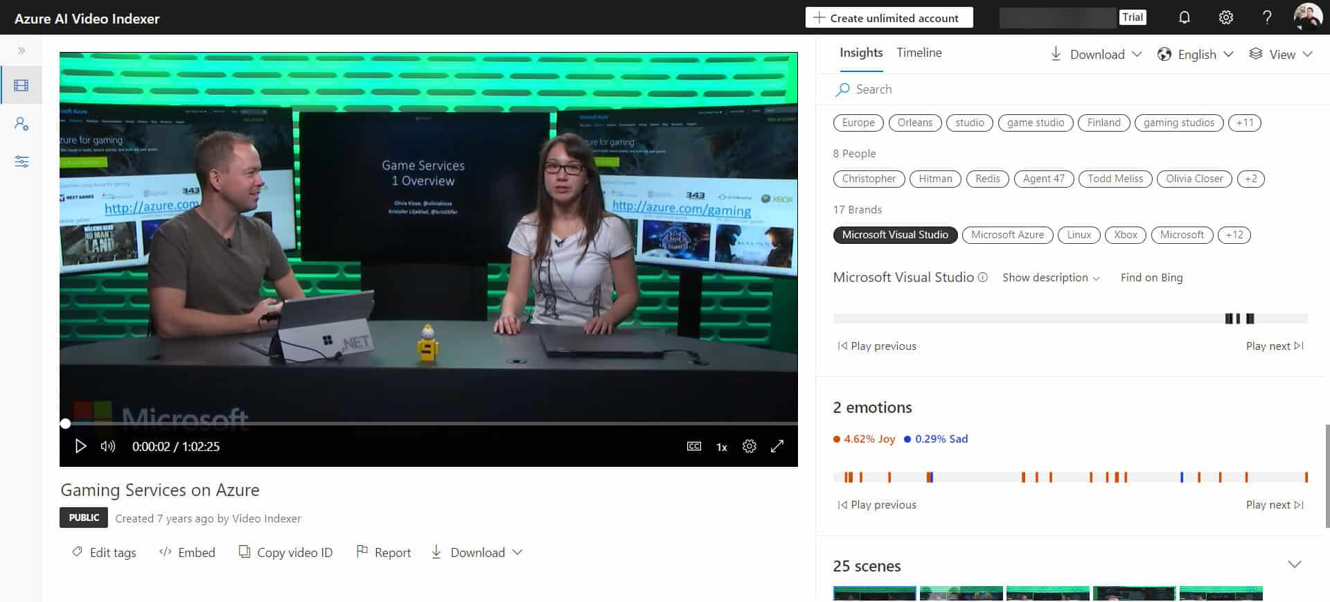Select person Todd Meliss
Viewport: 1330px width, 602px height.
click(x=1115, y=179)
